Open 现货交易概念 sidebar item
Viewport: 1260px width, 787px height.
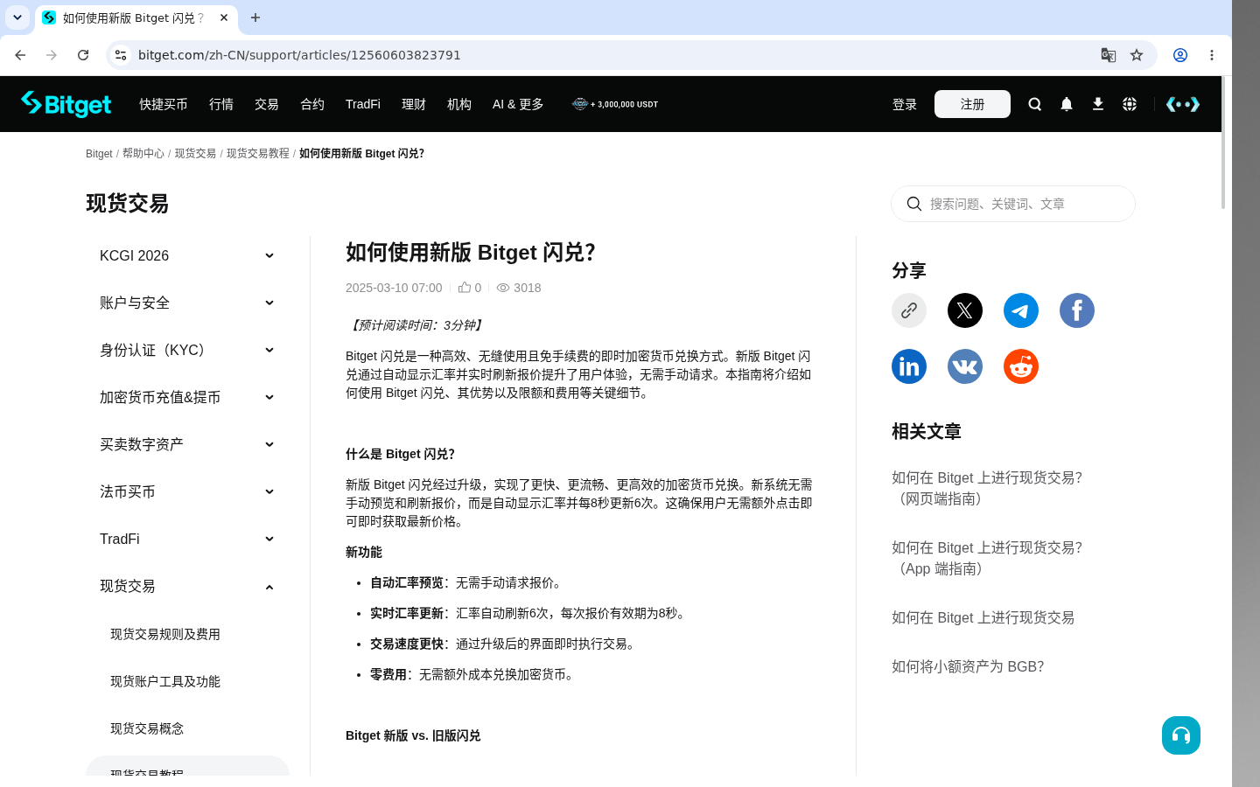[147, 728]
